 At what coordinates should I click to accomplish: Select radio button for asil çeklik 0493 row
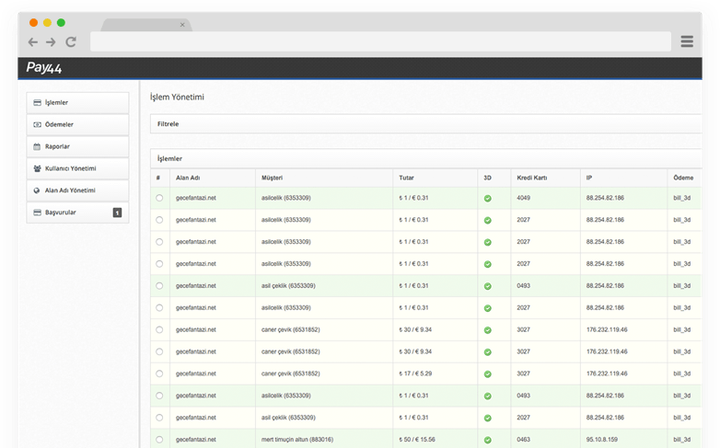coord(159,286)
